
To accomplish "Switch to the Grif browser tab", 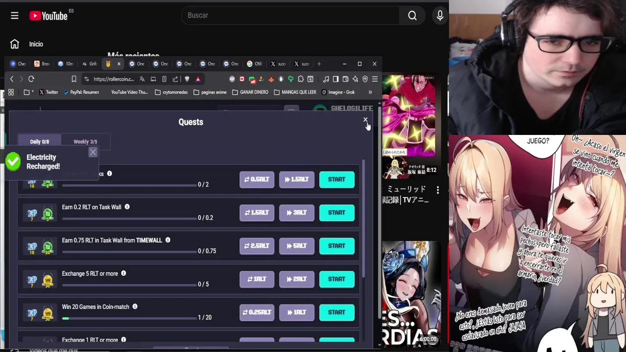I will tap(89, 64).
